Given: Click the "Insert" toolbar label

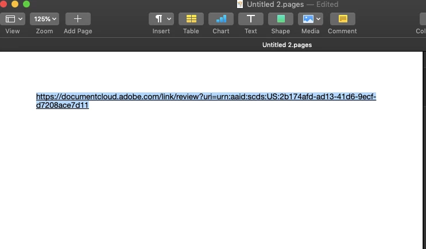Looking at the screenshot, I should 161,31.
